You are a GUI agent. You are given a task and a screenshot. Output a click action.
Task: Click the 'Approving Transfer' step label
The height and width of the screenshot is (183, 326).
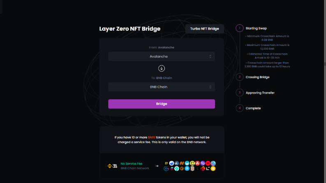(x=260, y=93)
